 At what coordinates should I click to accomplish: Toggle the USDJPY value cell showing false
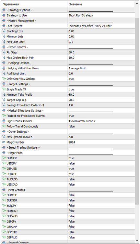pyautogui.click(x=101, y=164)
